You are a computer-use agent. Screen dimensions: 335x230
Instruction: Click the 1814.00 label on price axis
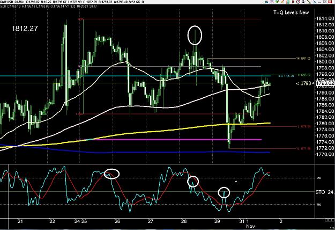pos(325,19)
